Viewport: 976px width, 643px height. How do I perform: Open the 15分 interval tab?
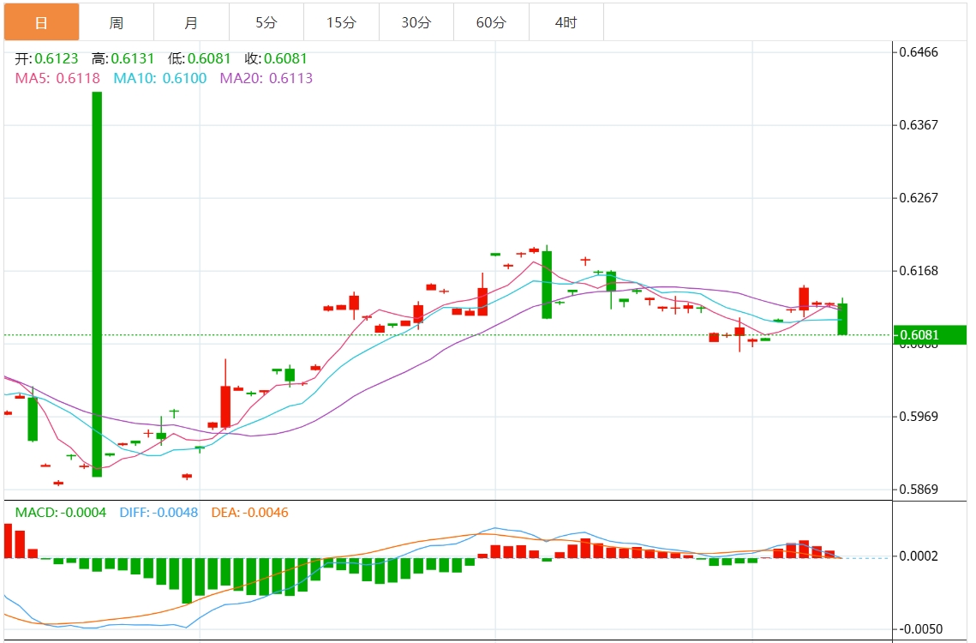(341, 22)
